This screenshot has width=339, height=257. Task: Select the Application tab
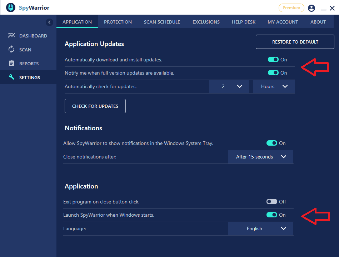(77, 22)
